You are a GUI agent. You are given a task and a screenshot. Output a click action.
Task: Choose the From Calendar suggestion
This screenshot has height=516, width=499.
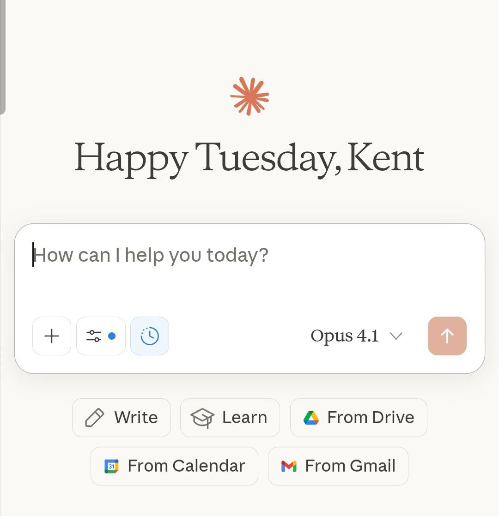tap(174, 466)
